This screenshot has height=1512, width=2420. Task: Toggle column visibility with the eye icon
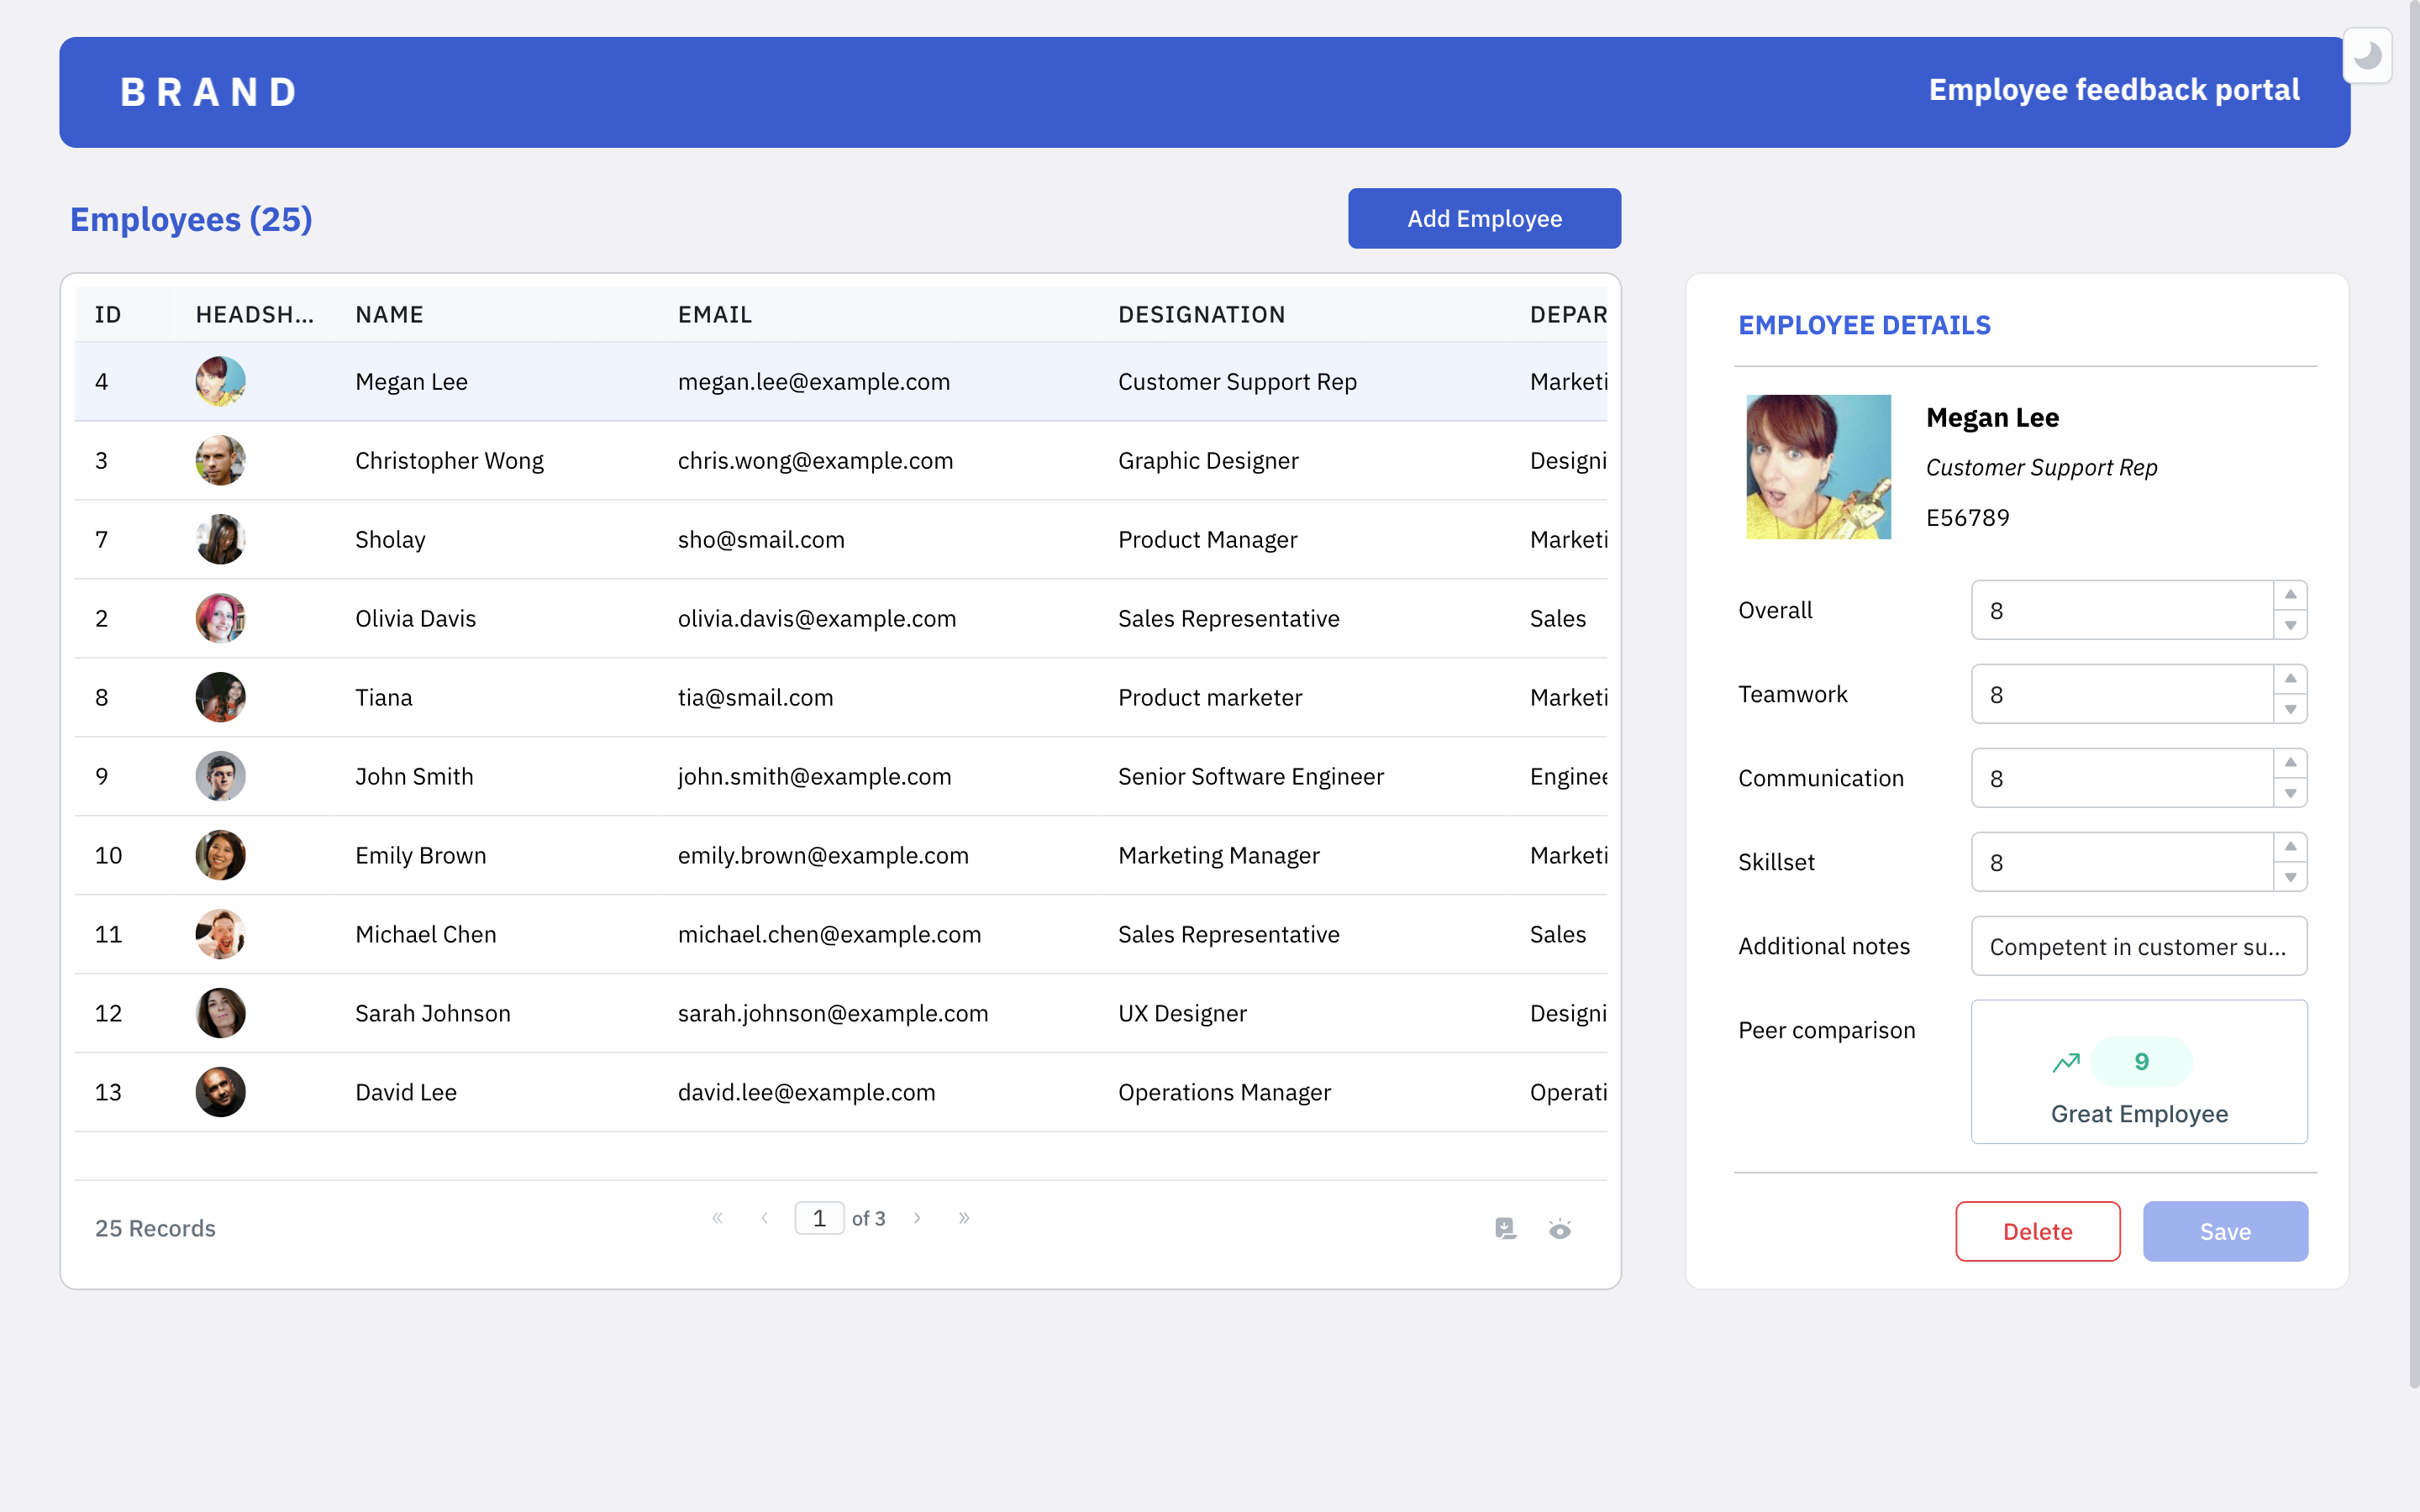coord(1559,1228)
